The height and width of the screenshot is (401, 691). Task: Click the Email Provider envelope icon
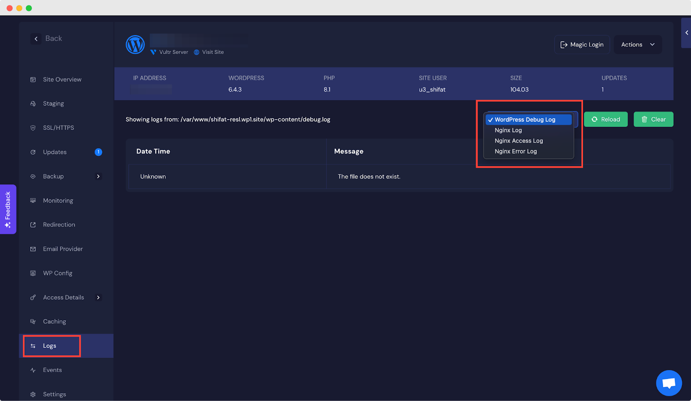click(33, 249)
